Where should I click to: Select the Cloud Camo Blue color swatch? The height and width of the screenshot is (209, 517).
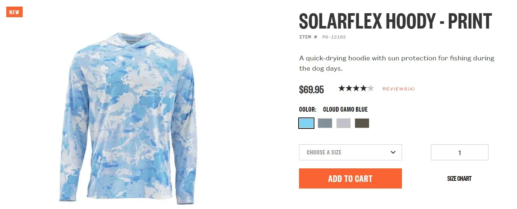pyautogui.click(x=306, y=123)
